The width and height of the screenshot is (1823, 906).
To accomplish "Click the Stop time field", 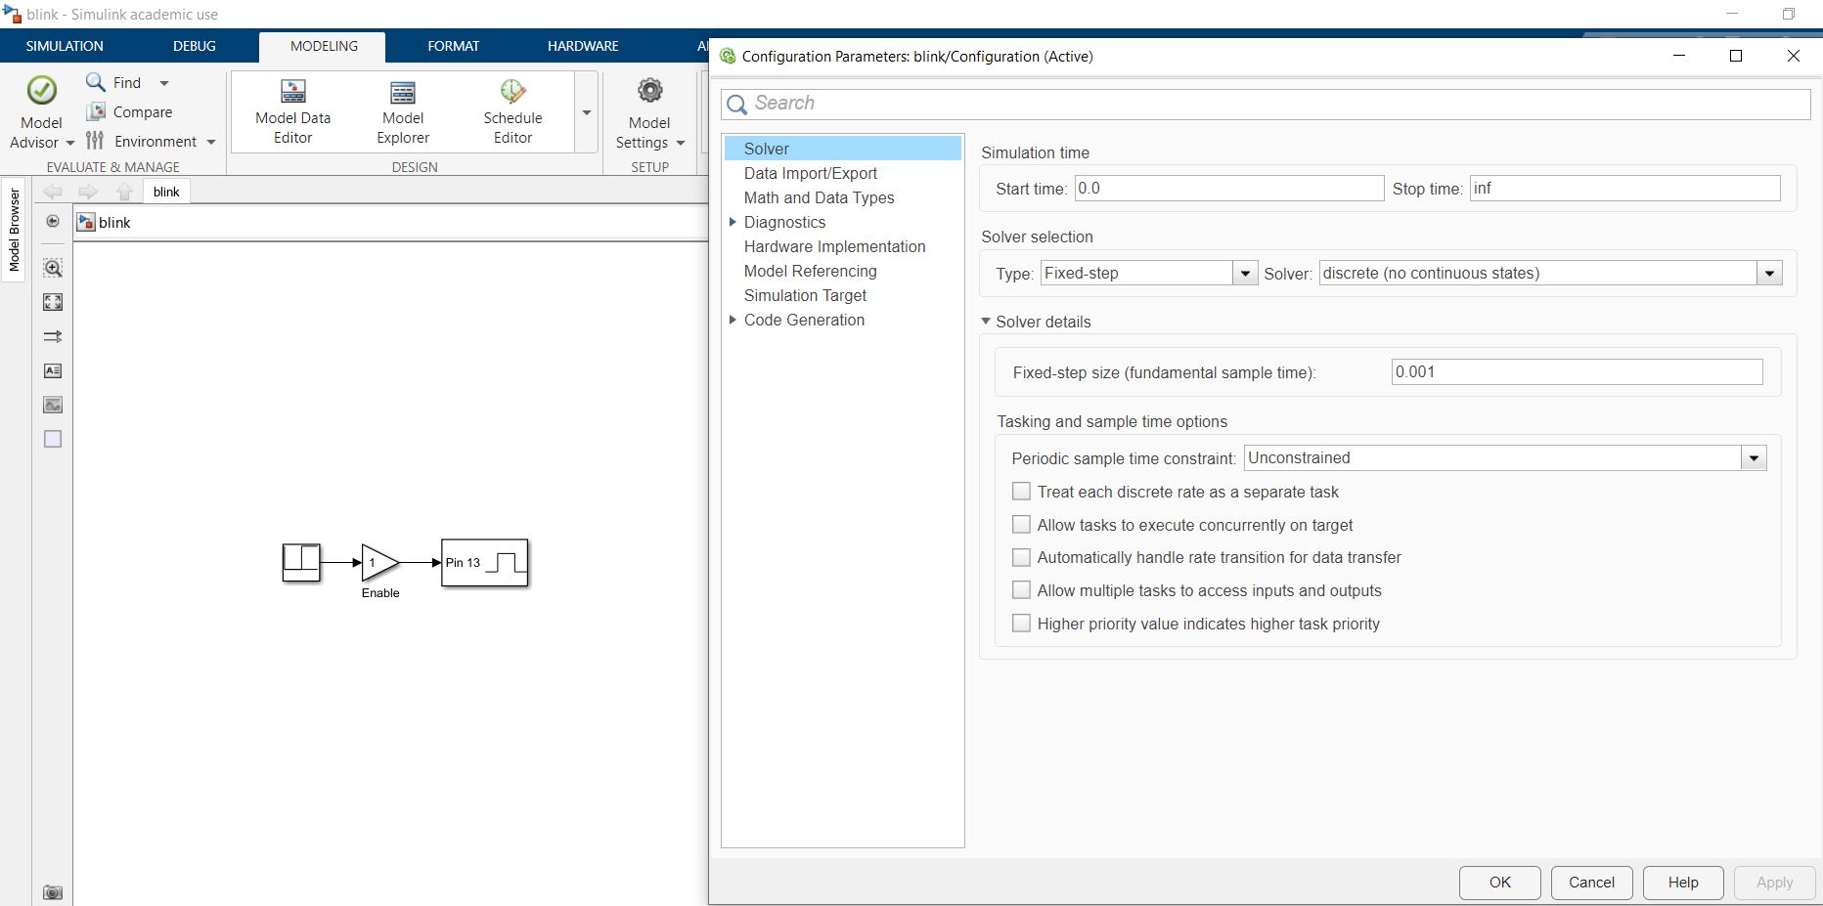I will pyautogui.click(x=1625, y=189).
